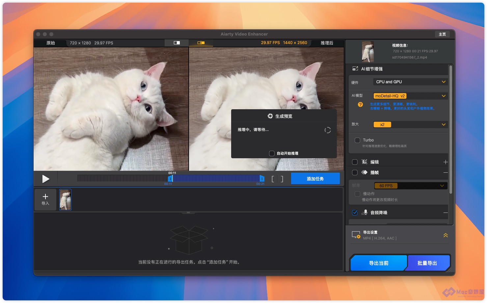Screen dimensions: 487x303
Task: Uncheck the 音频降噪 checkbox
Action: (x=355, y=213)
